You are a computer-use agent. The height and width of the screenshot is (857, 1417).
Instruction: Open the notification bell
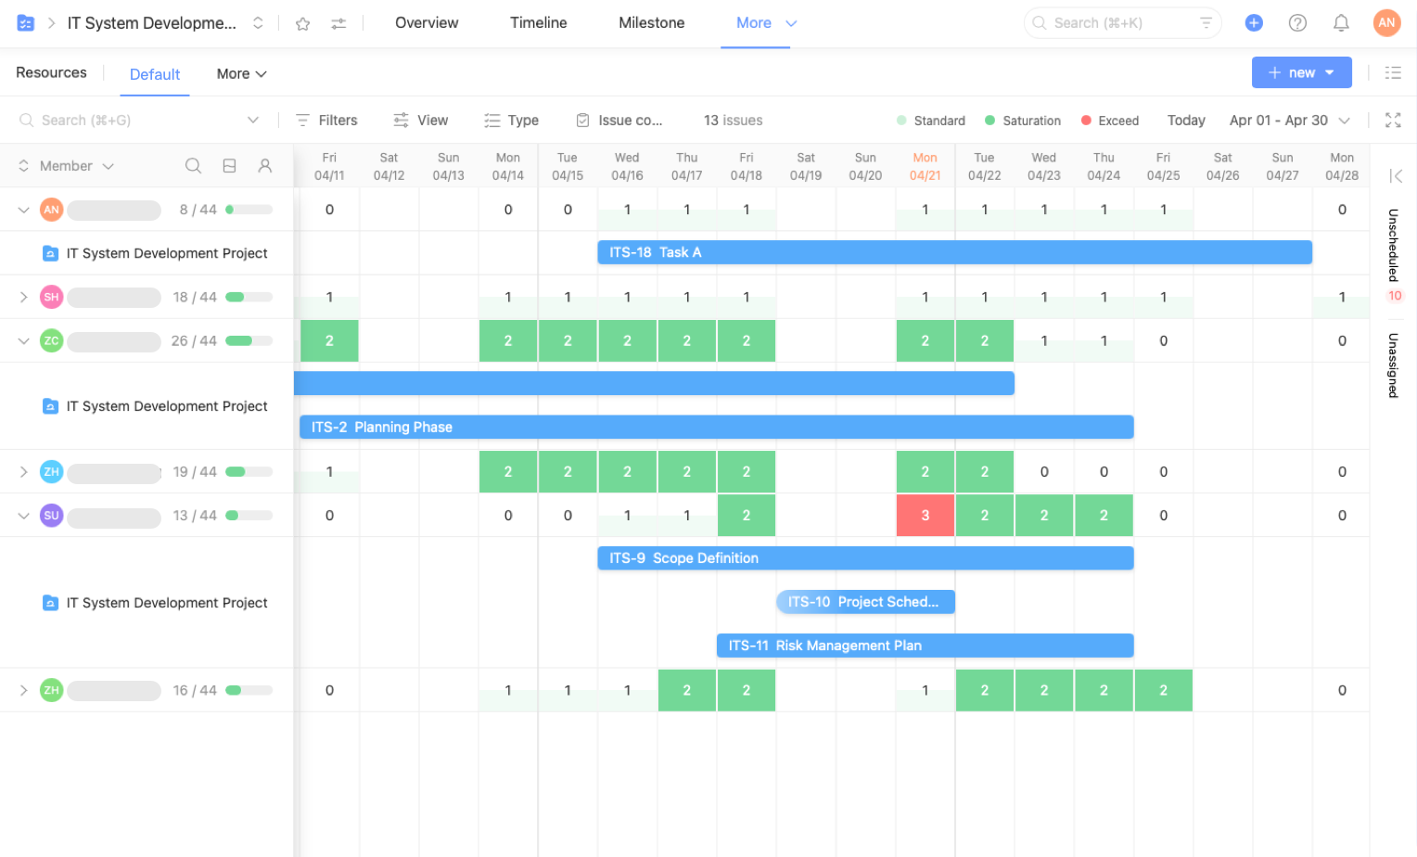1341,22
